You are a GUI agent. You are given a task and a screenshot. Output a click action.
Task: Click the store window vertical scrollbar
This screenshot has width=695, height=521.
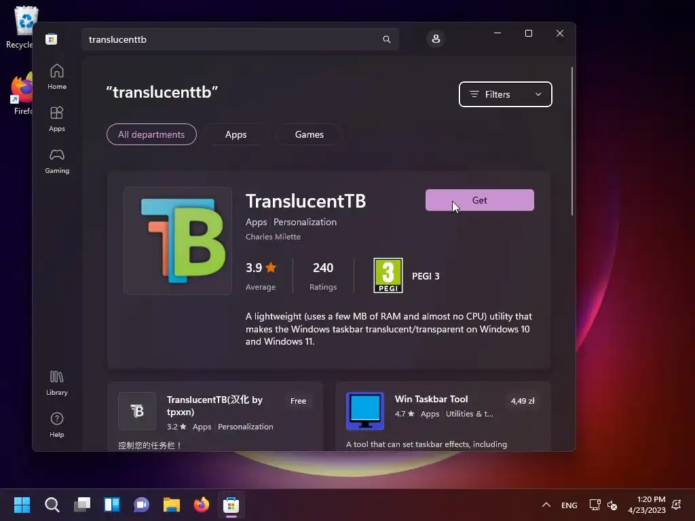[572, 141]
